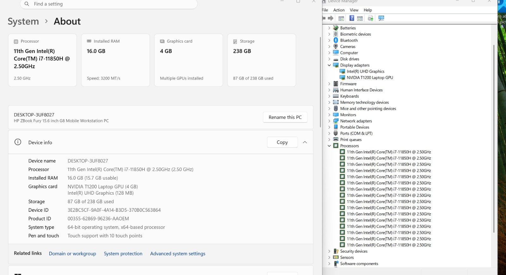Screen dimensions: 506x275
Task: Expand the Network adapters category
Action: coord(329,121)
